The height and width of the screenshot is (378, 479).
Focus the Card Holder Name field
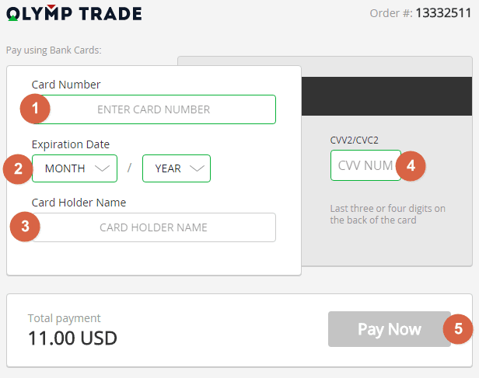[154, 227]
